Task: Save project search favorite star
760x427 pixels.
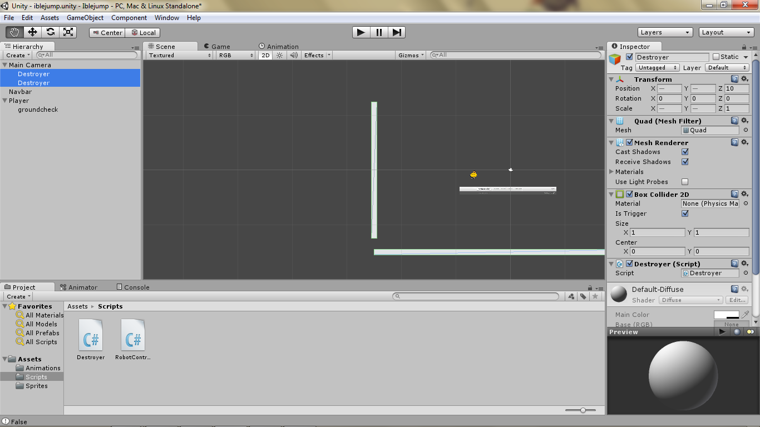Action: tap(595, 296)
